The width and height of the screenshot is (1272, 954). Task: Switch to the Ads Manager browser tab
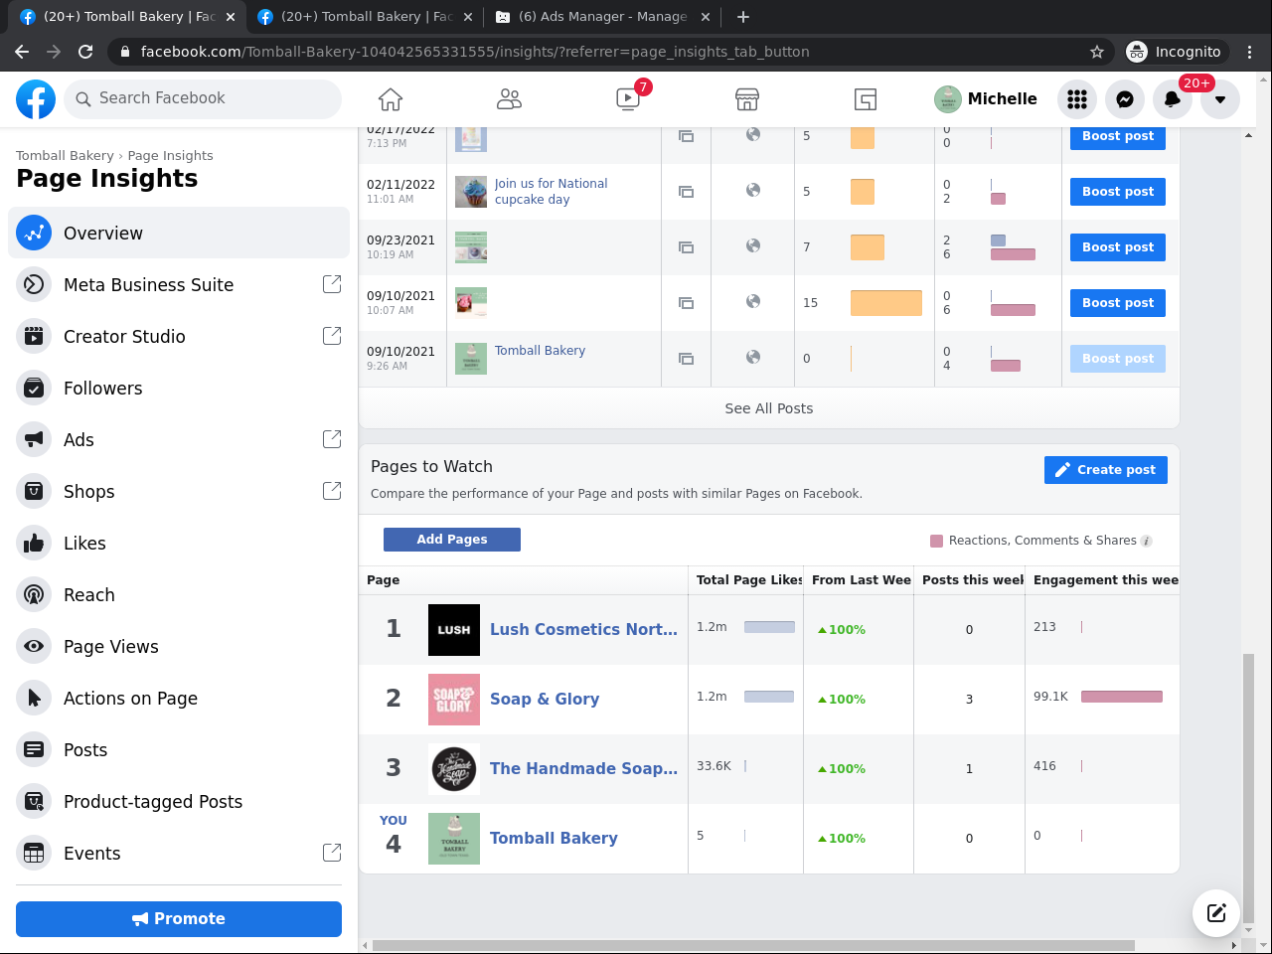point(603,17)
